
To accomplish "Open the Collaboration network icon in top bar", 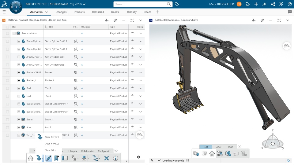I will tap(273, 4).
